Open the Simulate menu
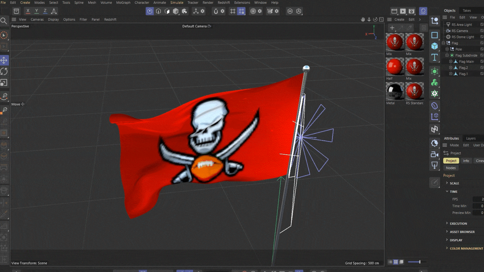The height and width of the screenshot is (272, 484). 177,3
